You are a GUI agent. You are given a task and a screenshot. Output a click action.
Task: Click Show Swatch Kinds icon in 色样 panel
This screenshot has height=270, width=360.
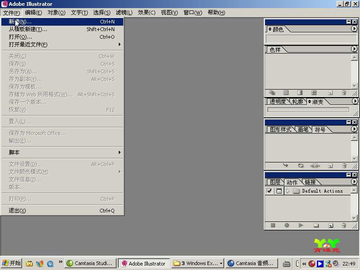click(x=272, y=93)
